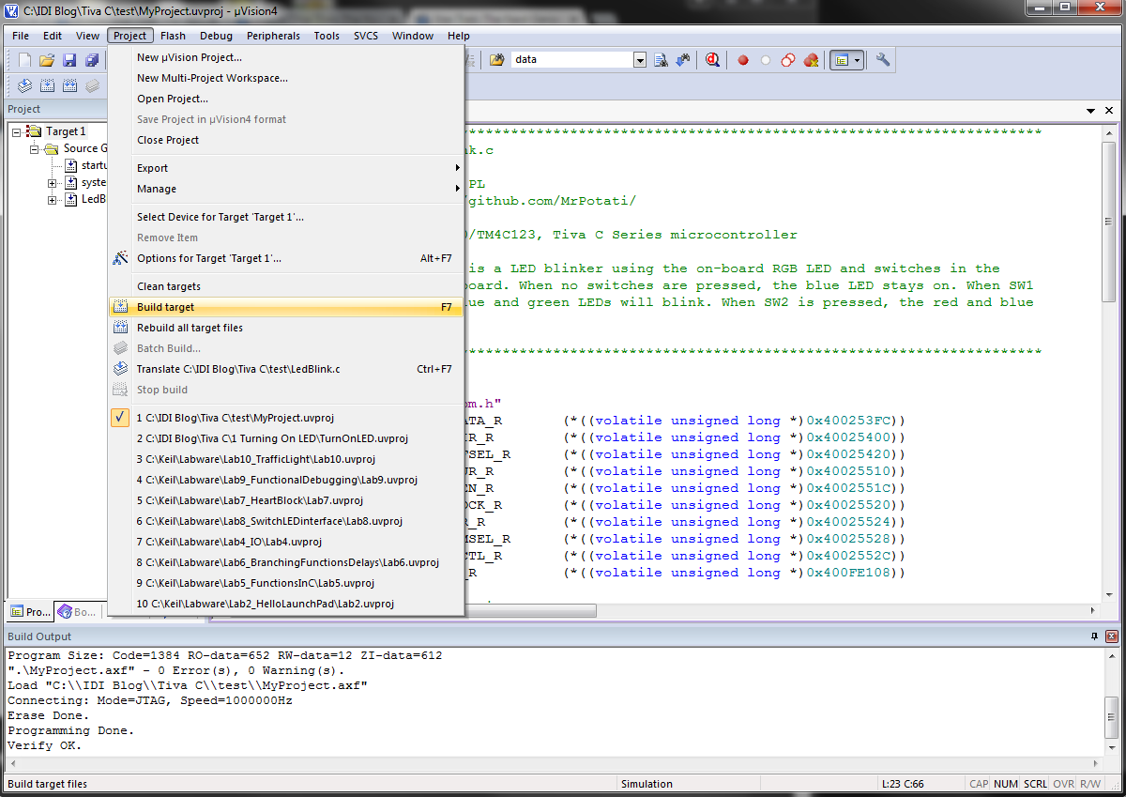Image resolution: width=1126 pixels, height=797 pixels.
Task: Click the Translate menu entry icon
Action: 120,369
